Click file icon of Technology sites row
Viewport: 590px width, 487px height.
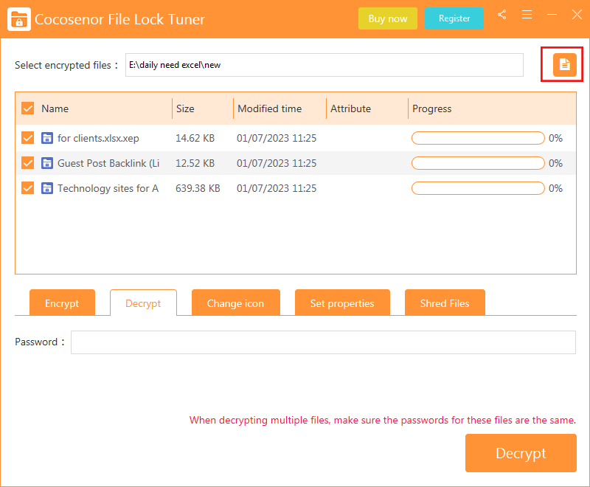(47, 188)
